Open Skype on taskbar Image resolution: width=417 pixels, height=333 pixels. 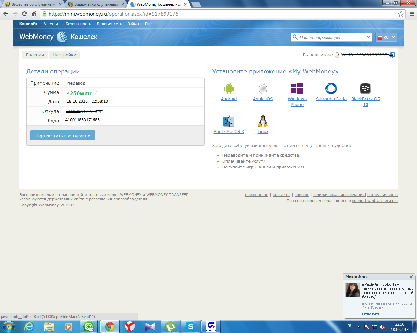[x=190, y=326]
